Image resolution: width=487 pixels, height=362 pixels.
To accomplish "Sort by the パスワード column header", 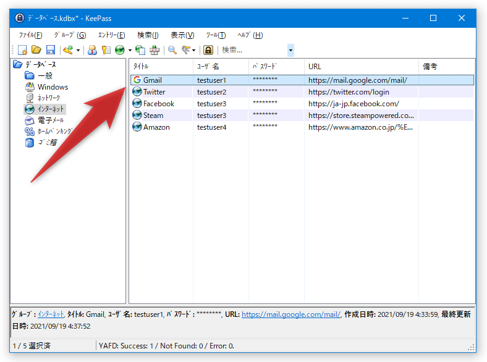I will click(276, 67).
